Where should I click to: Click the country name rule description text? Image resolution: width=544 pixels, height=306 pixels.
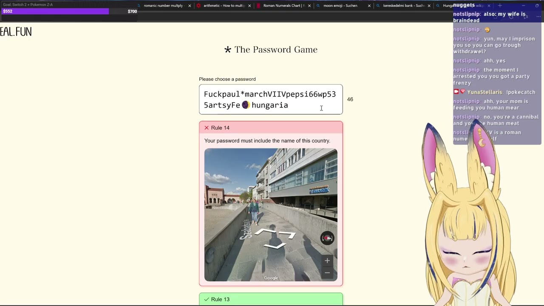pos(267,141)
